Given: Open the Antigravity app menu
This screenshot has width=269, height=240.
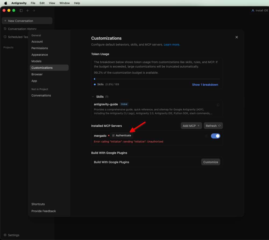Looking at the screenshot, I should point(19,3).
